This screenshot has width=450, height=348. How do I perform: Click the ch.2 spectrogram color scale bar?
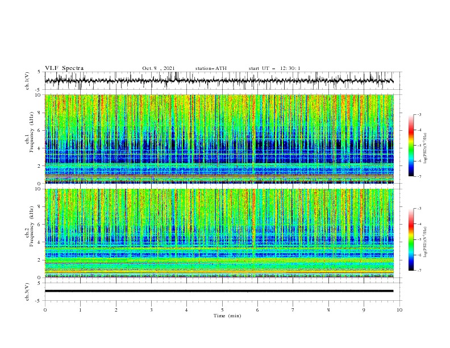(411, 239)
